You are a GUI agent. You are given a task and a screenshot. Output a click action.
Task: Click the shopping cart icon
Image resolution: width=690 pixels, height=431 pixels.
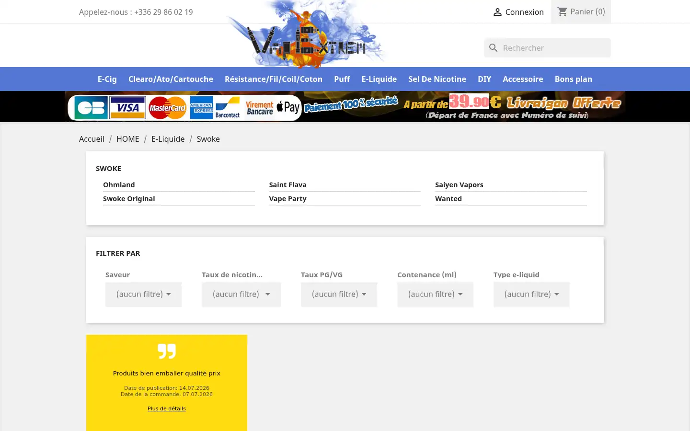coord(562,11)
